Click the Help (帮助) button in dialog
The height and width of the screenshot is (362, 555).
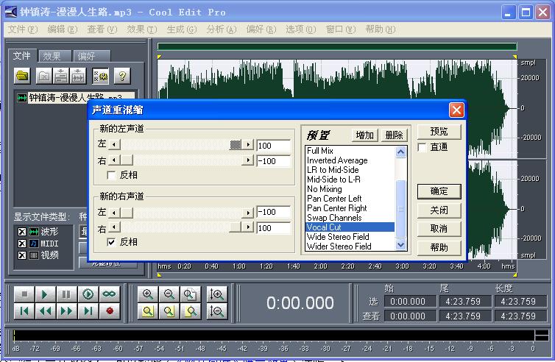(x=439, y=248)
